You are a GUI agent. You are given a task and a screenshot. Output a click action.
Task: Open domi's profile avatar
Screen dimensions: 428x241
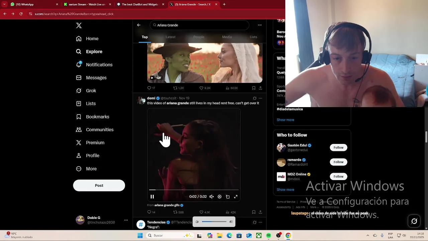[141, 100]
